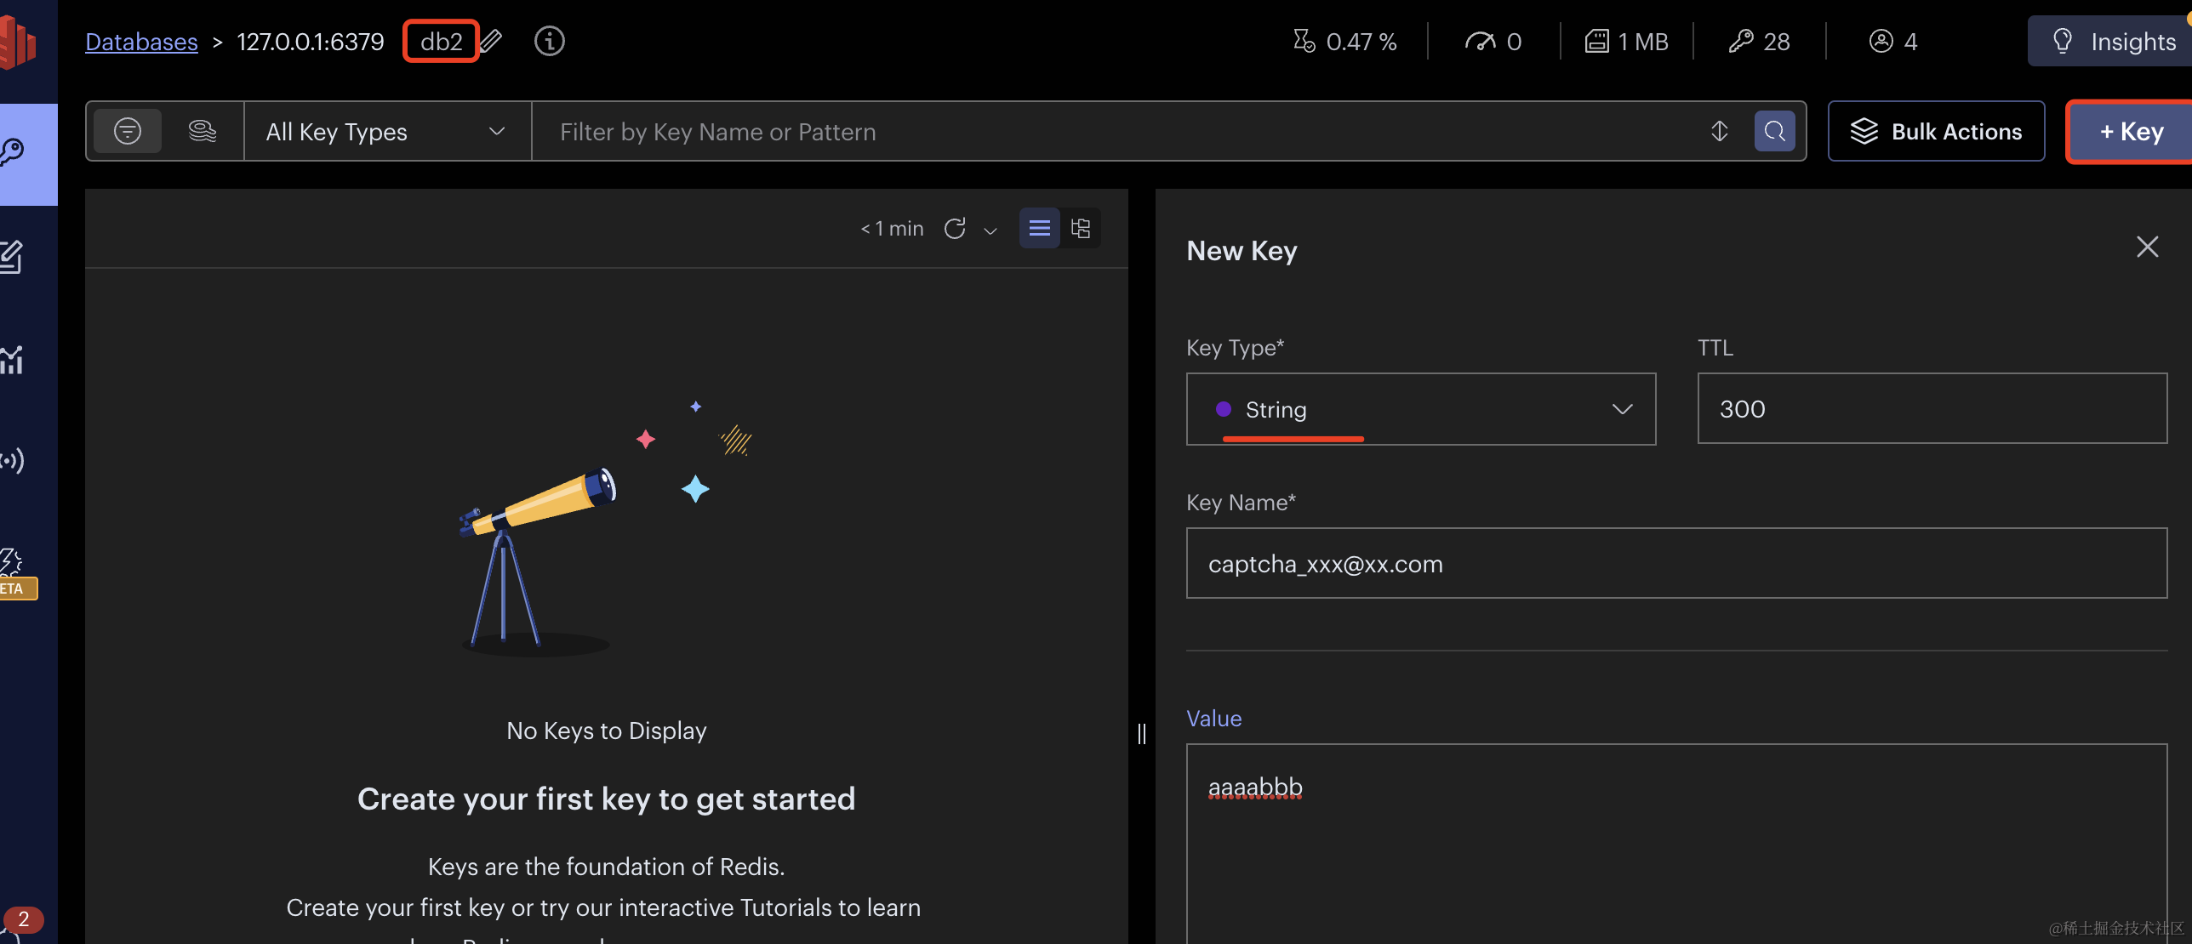The image size is (2192, 944).
Task: Open the Insights panel
Action: 2115,41
